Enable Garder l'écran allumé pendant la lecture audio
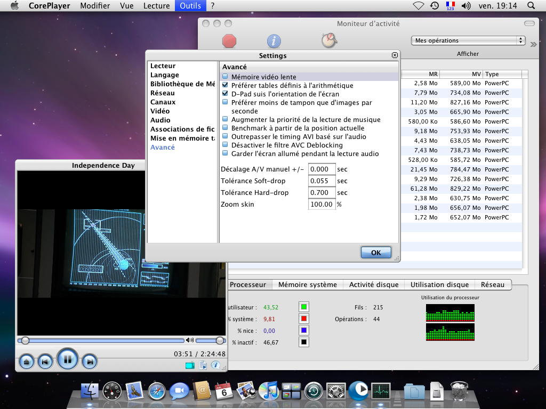The height and width of the screenshot is (409, 546). 225,153
